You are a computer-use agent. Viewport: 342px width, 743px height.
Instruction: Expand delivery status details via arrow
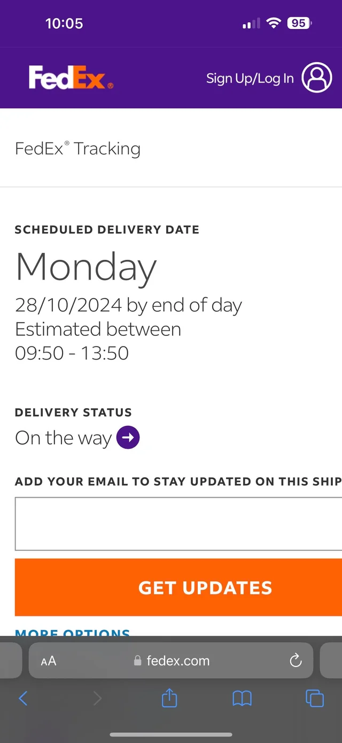pyautogui.click(x=128, y=438)
